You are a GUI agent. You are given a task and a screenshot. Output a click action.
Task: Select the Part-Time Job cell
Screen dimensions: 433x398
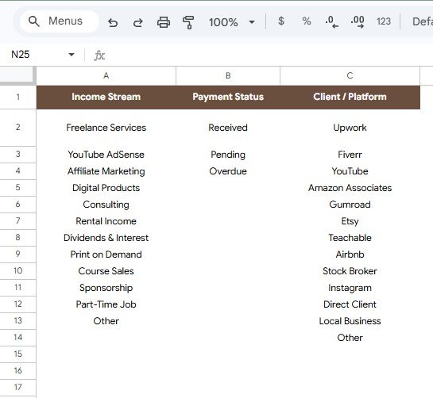point(106,304)
